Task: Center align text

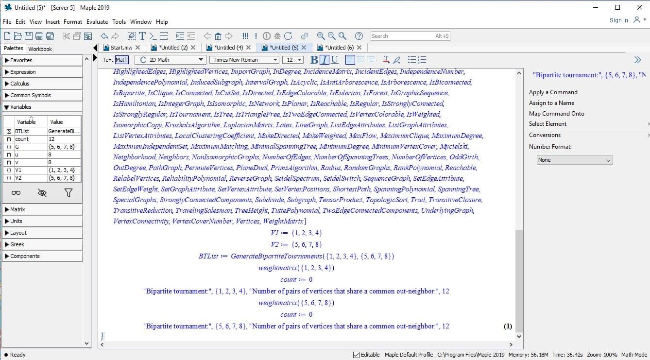Action: (360, 60)
